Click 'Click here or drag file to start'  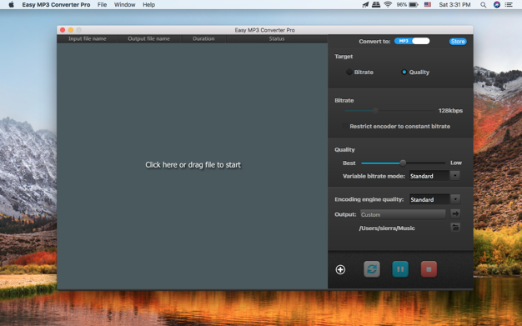point(193,165)
